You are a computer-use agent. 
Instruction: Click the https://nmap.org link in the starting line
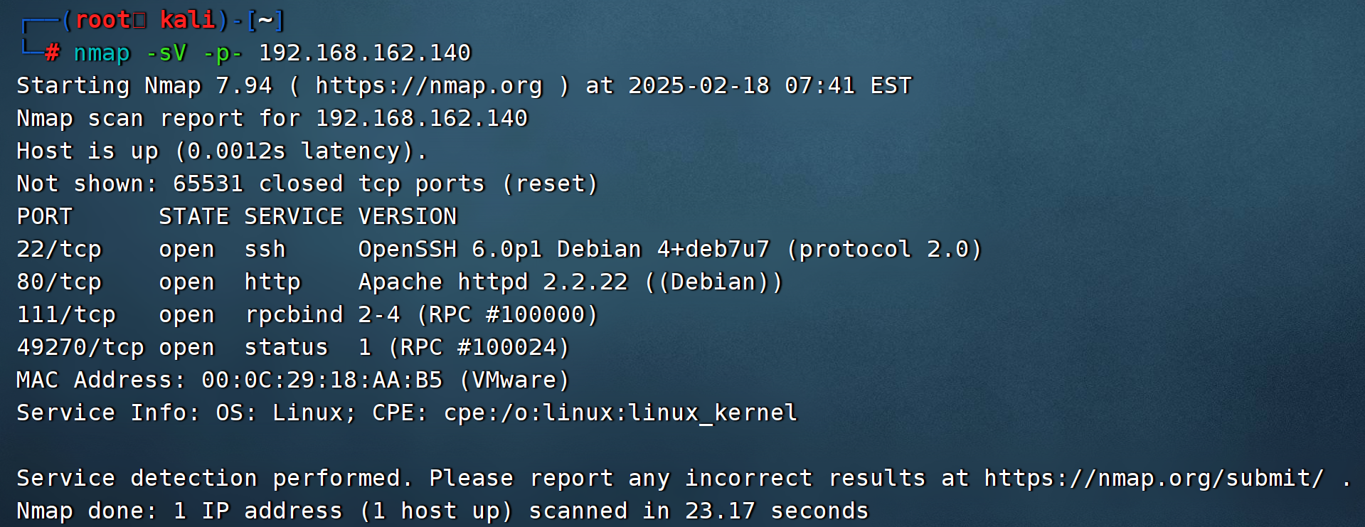[x=428, y=86]
